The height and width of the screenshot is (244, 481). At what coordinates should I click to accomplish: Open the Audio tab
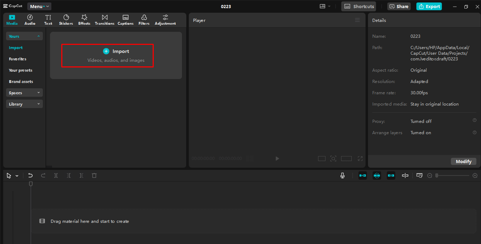(x=30, y=20)
